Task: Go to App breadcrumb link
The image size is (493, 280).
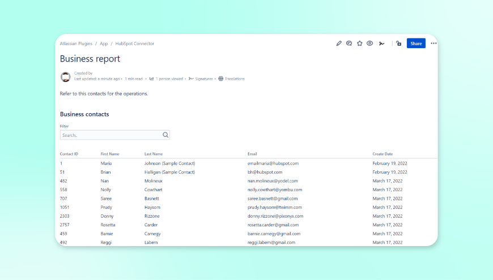Action: 104,44
